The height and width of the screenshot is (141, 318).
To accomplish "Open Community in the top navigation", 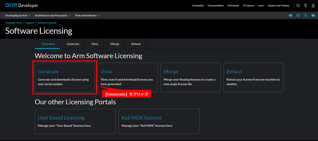I will pyautogui.click(x=198, y=5).
